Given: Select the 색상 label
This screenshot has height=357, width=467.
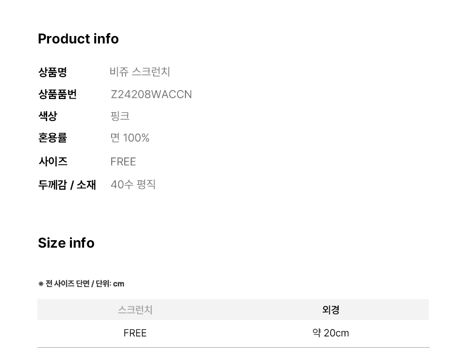Looking at the screenshot, I should click(x=48, y=116).
